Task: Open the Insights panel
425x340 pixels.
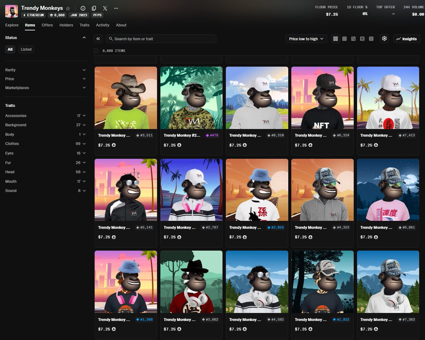Action: [x=407, y=39]
